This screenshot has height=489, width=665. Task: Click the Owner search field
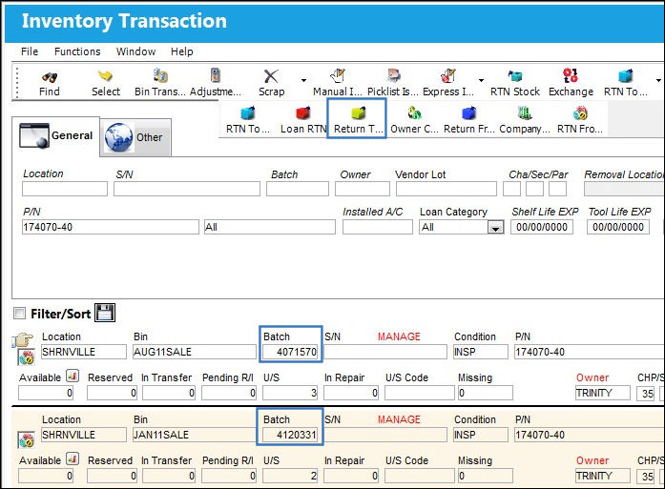[363, 189]
